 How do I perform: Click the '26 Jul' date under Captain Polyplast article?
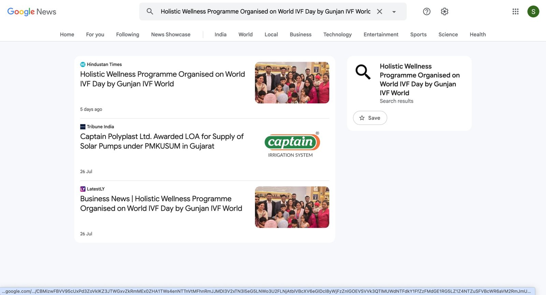point(86,172)
